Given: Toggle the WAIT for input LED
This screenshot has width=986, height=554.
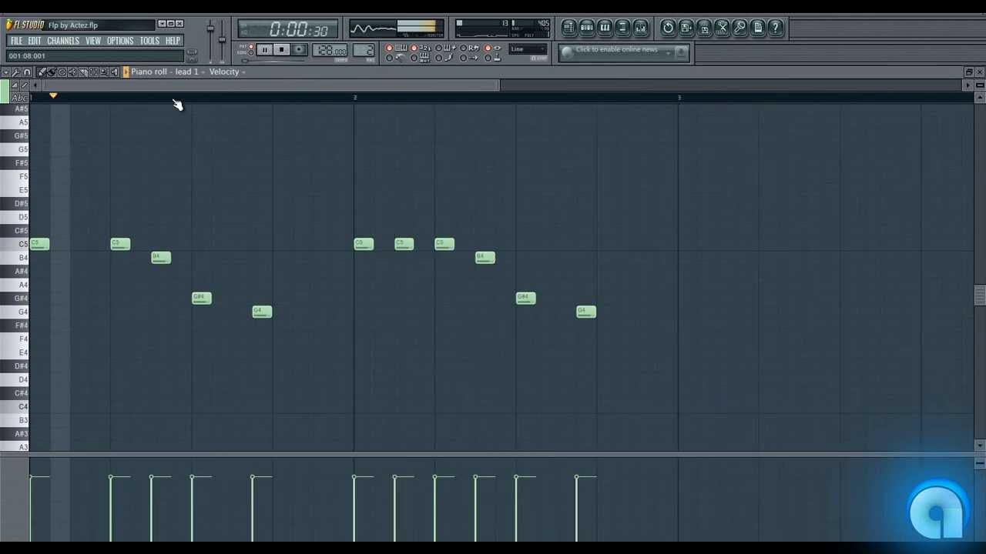Looking at the screenshot, I should click(414, 58).
